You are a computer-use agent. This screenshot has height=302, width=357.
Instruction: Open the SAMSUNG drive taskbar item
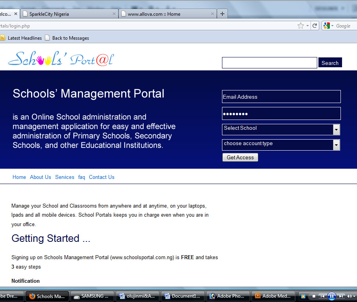click(x=92, y=296)
